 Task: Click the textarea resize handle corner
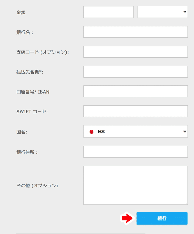click(186, 204)
